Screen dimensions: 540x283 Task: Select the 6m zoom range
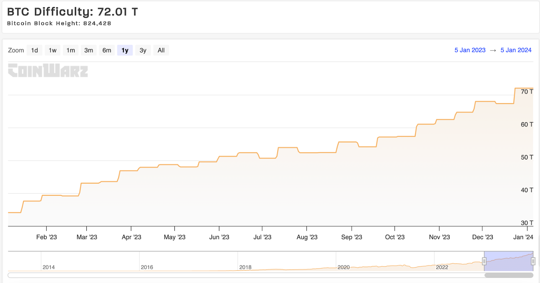click(107, 50)
